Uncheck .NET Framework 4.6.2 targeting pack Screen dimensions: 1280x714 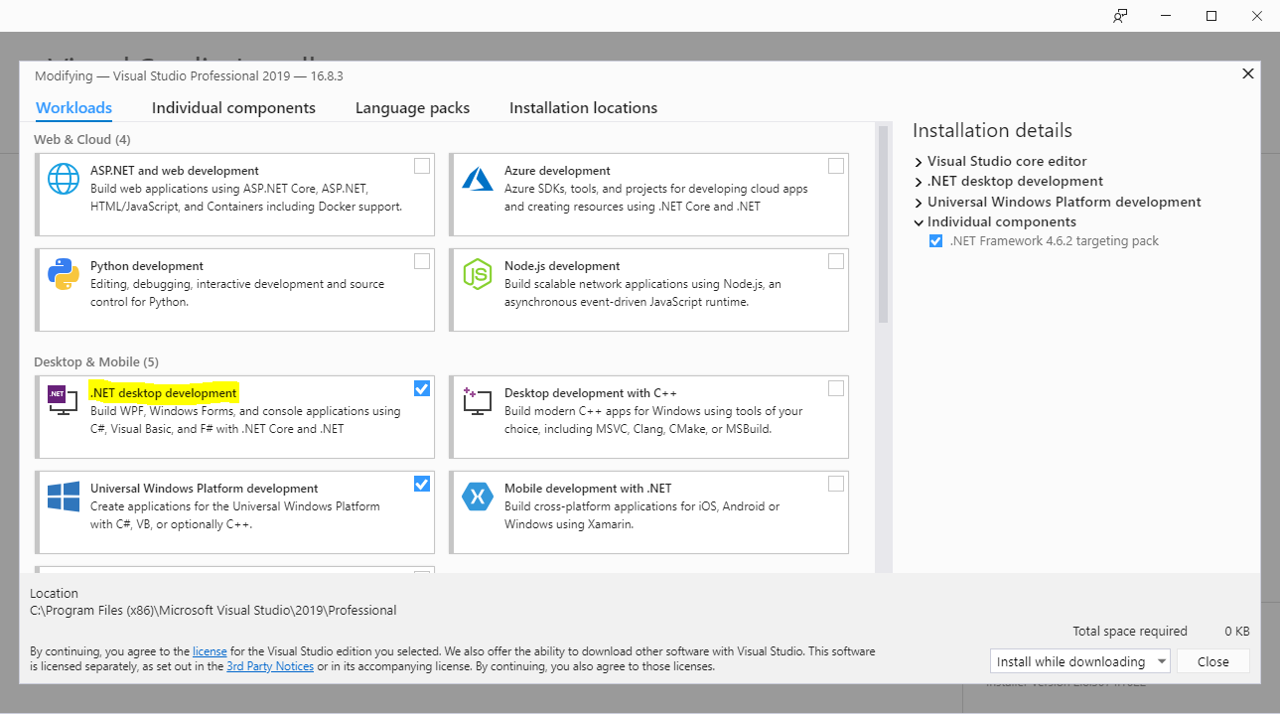(x=935, y=241)
